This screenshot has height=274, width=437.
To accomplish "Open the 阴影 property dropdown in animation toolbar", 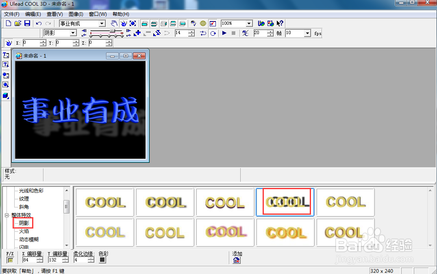I will (x=73, y=33).
